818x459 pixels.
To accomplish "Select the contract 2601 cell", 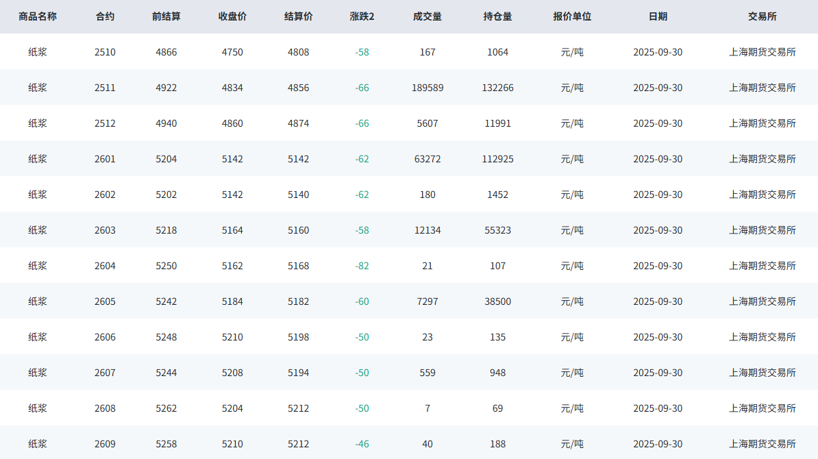I will coord(105,159).
